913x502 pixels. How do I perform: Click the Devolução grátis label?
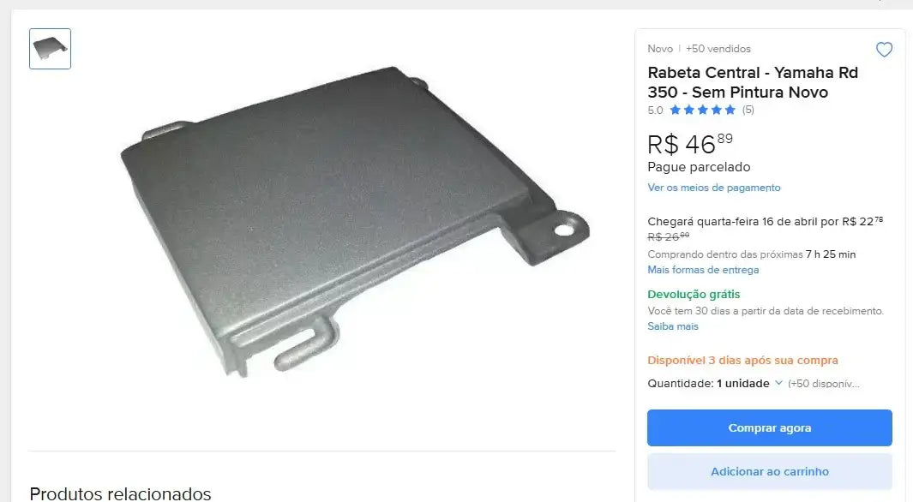pos(694,295)
